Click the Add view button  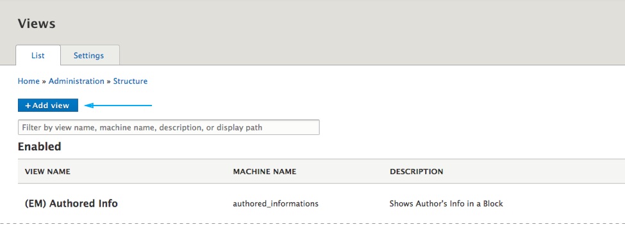tap(48, 106)
